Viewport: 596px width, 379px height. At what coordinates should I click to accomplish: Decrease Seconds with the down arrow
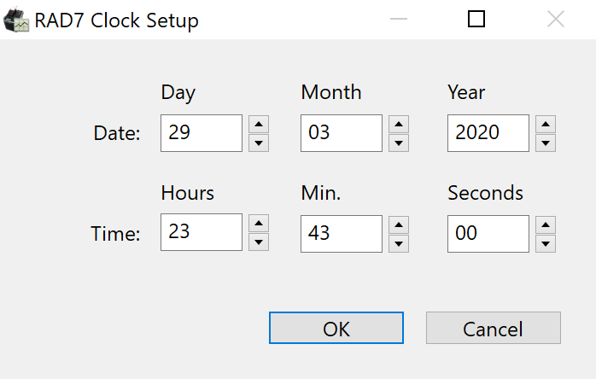546,242
